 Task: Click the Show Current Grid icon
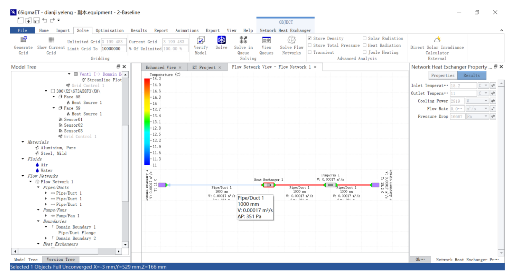click(51, 40)
